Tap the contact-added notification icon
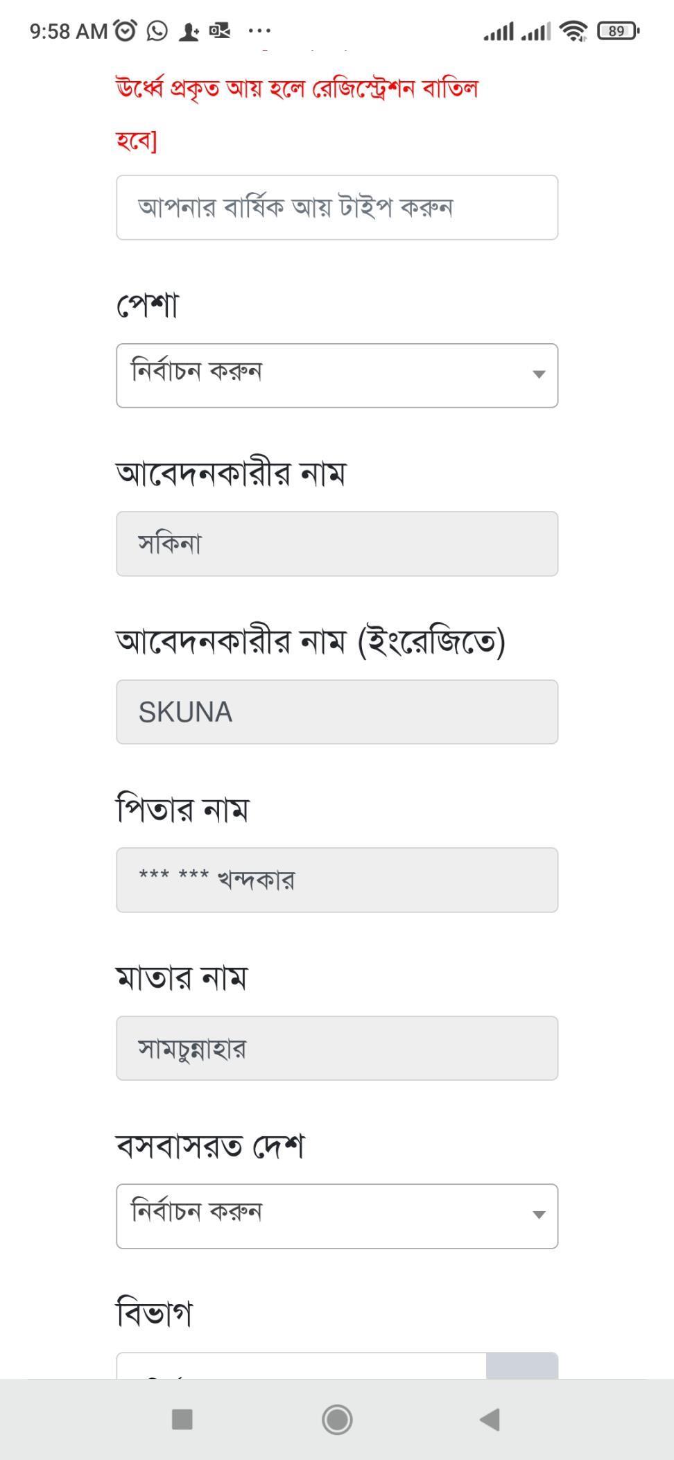The height and width of the screenshot is (1460, 674). (x=189, y=31)
